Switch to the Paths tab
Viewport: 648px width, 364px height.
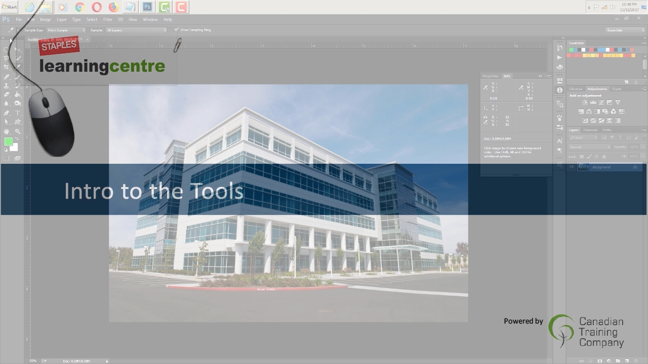click(607, 130)
